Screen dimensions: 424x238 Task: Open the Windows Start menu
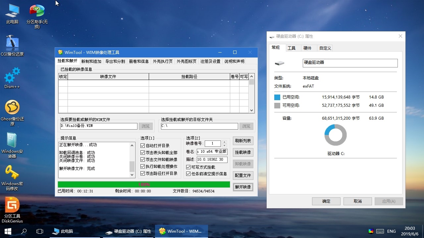[8, 231]
